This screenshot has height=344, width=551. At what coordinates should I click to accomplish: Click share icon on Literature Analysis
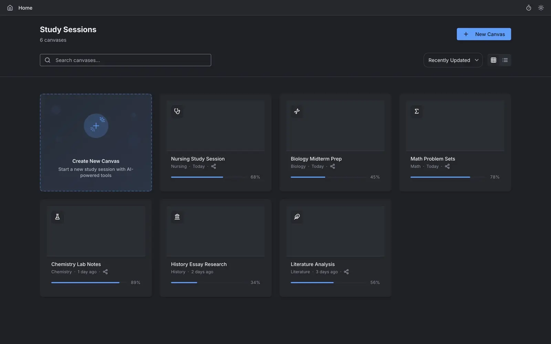pyautogui.click(x=346, y=272)
